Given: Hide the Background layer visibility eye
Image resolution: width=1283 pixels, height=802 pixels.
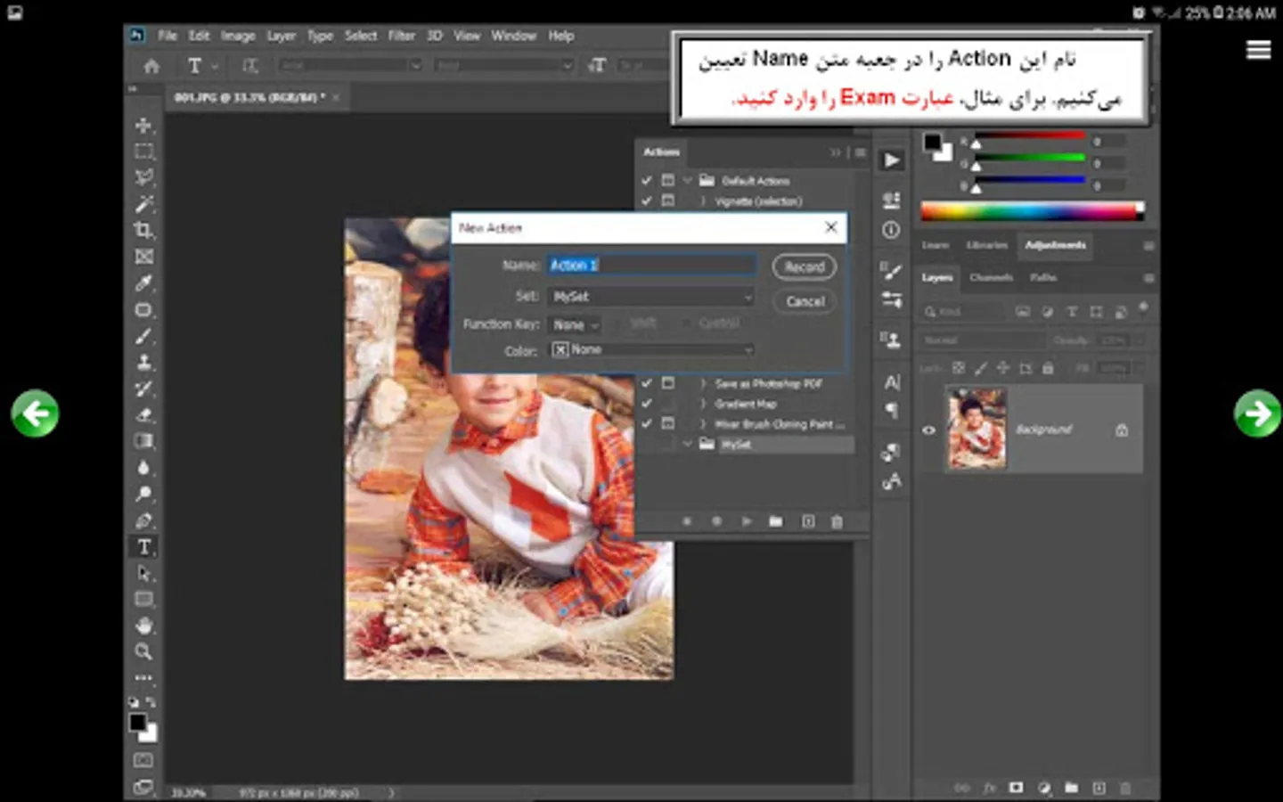Looking at the screenshot, I should click(x=928, y=430).
